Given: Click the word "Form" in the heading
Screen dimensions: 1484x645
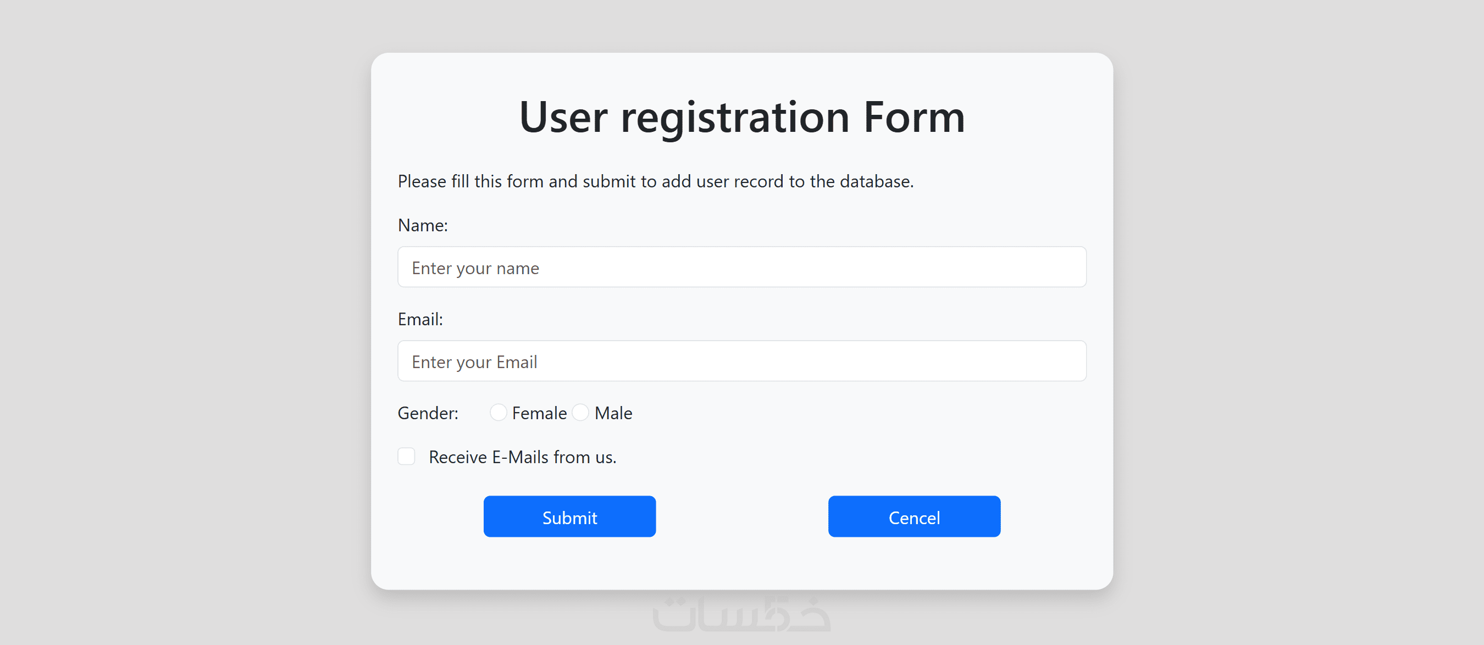Looking at the screenshot, I should click(x=913, y=117).
